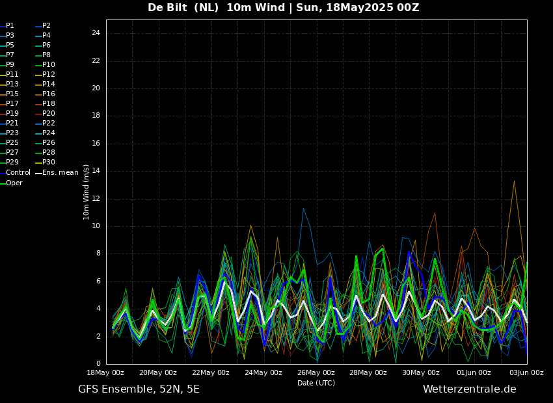Click the P10 legend entry
The height and width of the screenshot is (403, 553).
48,65
